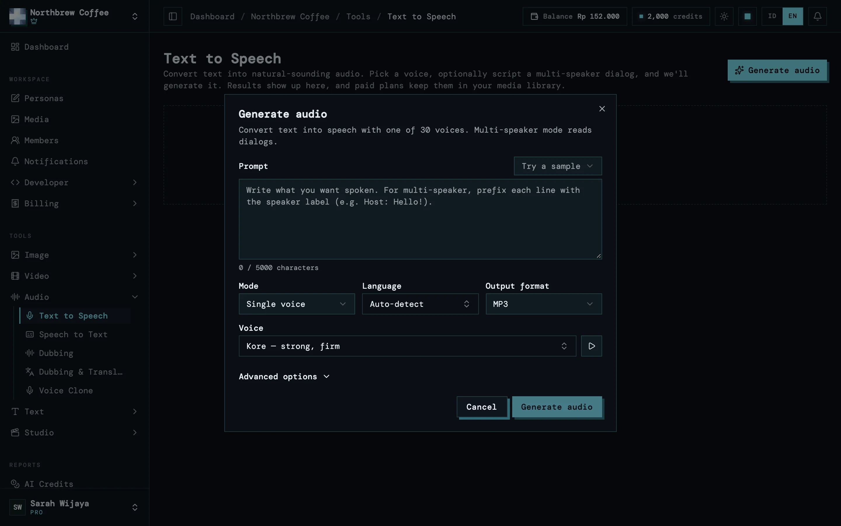This screenshot has width=841, height=526.
Task: Open AI Credits report
Action: tap(74, 484)
